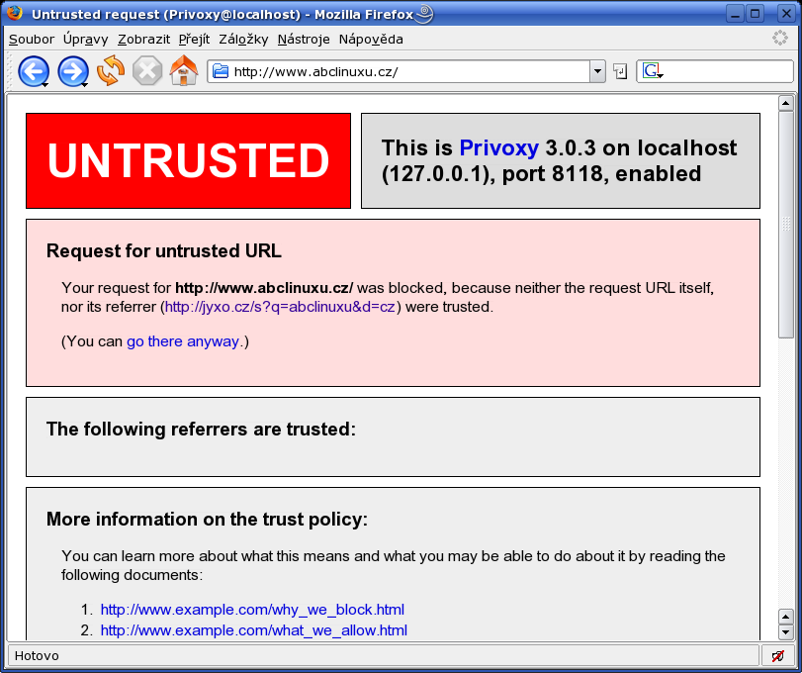The height and width of the screenshot is (673, 802).
Task: Open the Forward button history dropdown arrow
Action: [84, 84]
